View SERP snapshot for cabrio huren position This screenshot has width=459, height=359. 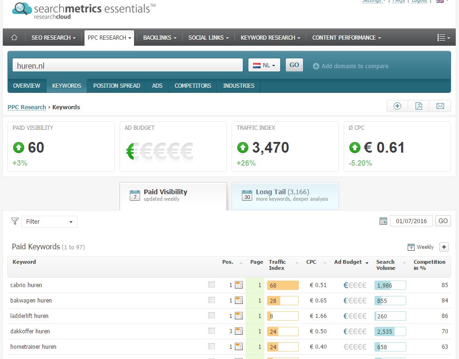[239, 285]
